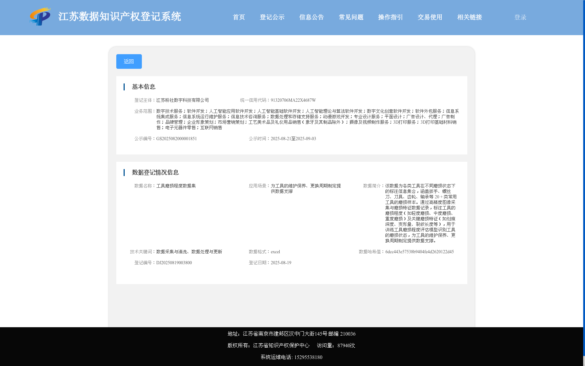Open the 登记公示 menu item
585x366 pixels.
point(272,17)
